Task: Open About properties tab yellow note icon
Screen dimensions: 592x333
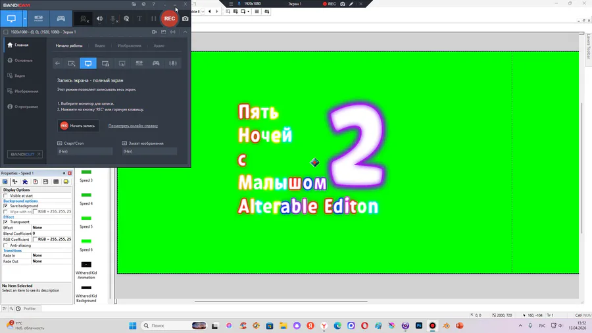Action: 66,182
